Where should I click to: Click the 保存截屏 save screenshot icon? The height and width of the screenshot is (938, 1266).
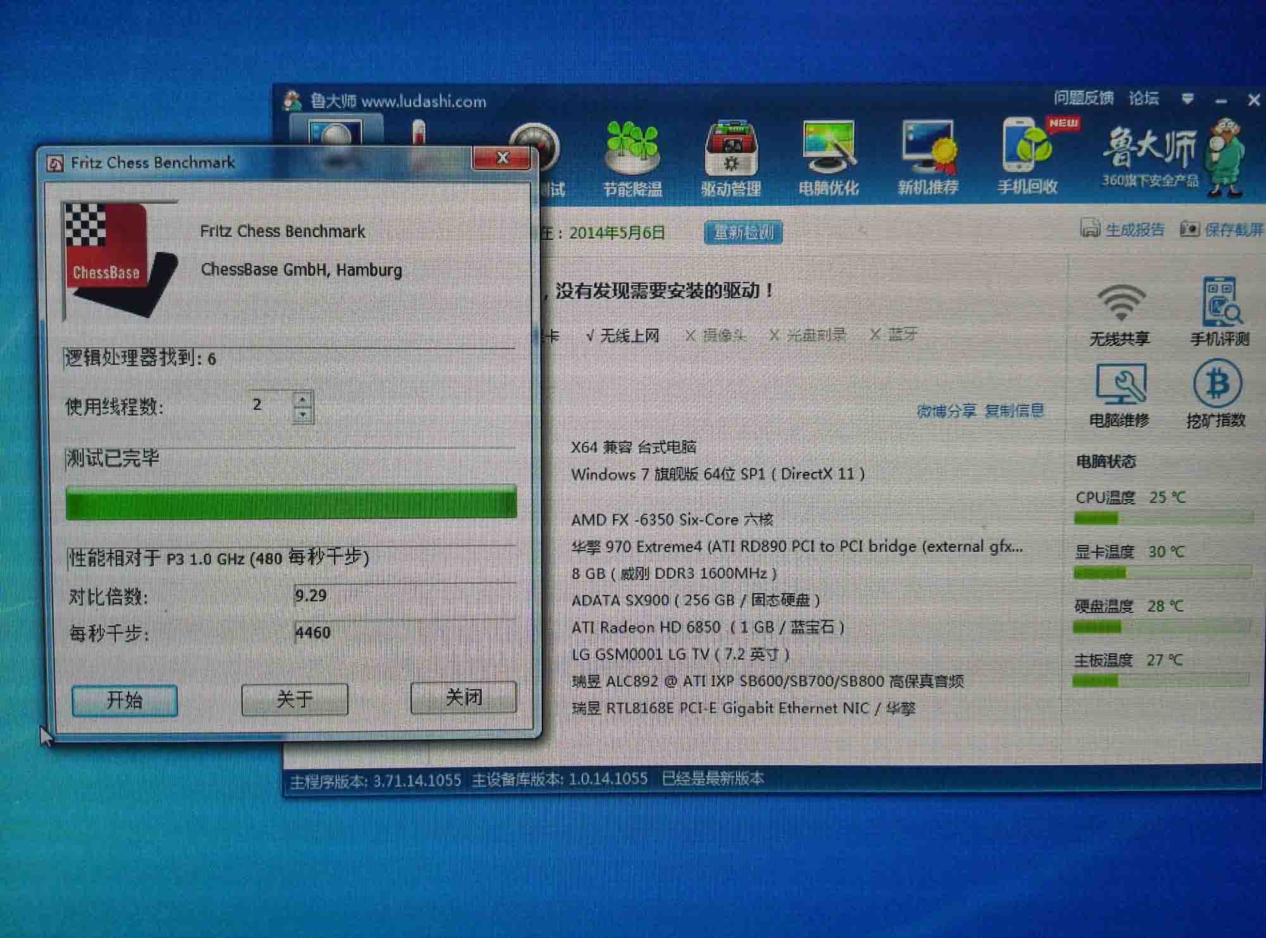click(x=1189, y=228)
